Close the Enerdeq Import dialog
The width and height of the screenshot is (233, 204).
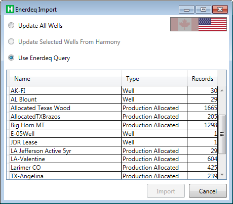220,10
